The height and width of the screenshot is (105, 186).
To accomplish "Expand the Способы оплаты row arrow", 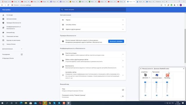I will click(123, 24).
